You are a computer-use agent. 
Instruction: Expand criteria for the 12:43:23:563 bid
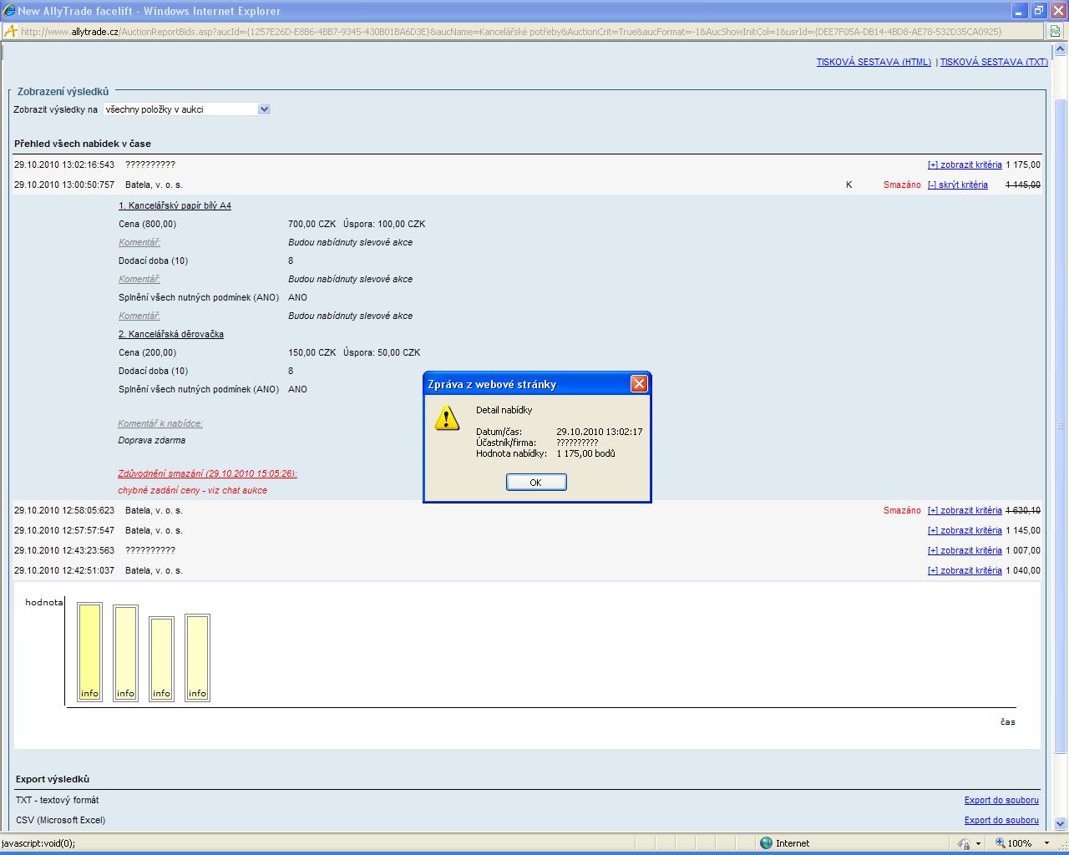pos(965,551)
